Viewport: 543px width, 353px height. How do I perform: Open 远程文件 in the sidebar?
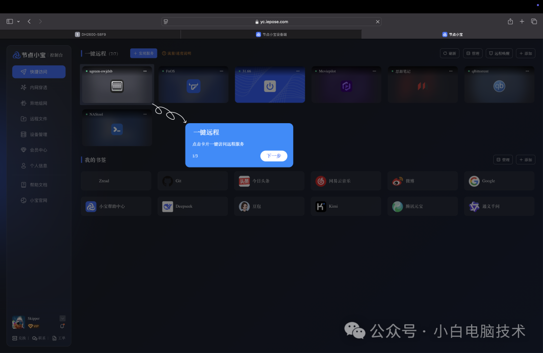click(39, 119)
